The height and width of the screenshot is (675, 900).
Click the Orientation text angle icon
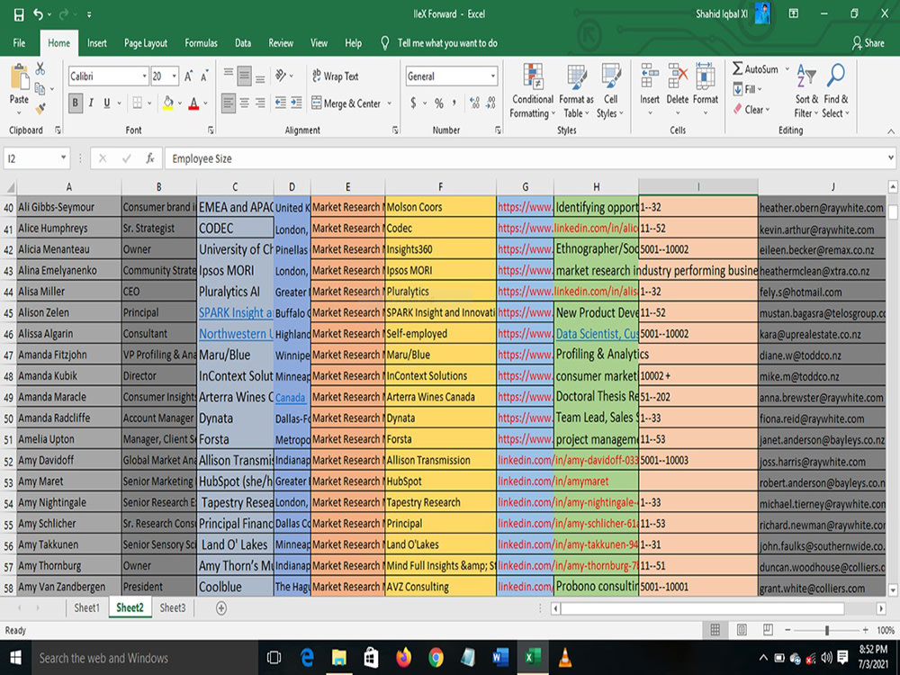(x=281, y=76)
